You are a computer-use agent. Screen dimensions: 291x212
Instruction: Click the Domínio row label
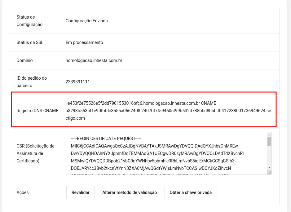point(24,60)
